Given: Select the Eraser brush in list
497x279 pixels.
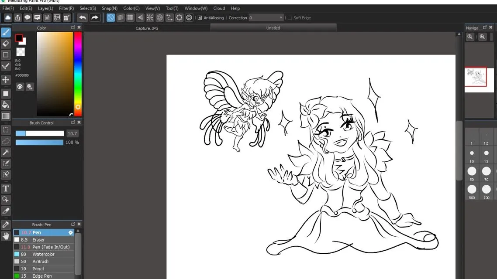Looking at the screenshot, I should 44,240.
